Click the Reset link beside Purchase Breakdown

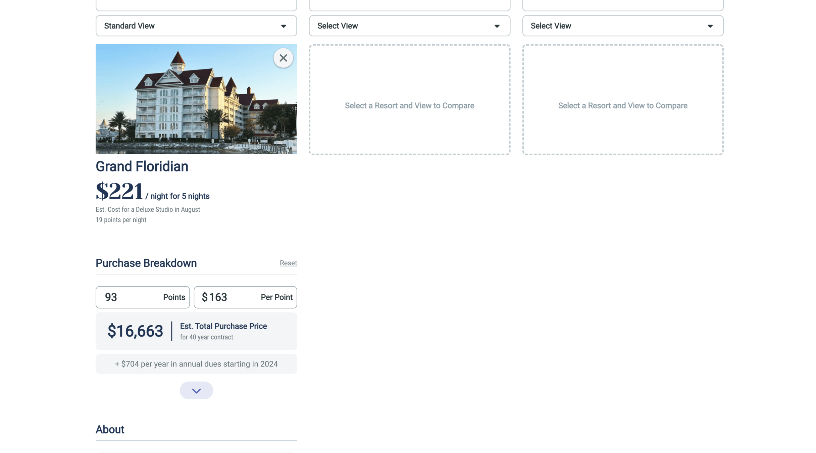click(x=288, y=263)
